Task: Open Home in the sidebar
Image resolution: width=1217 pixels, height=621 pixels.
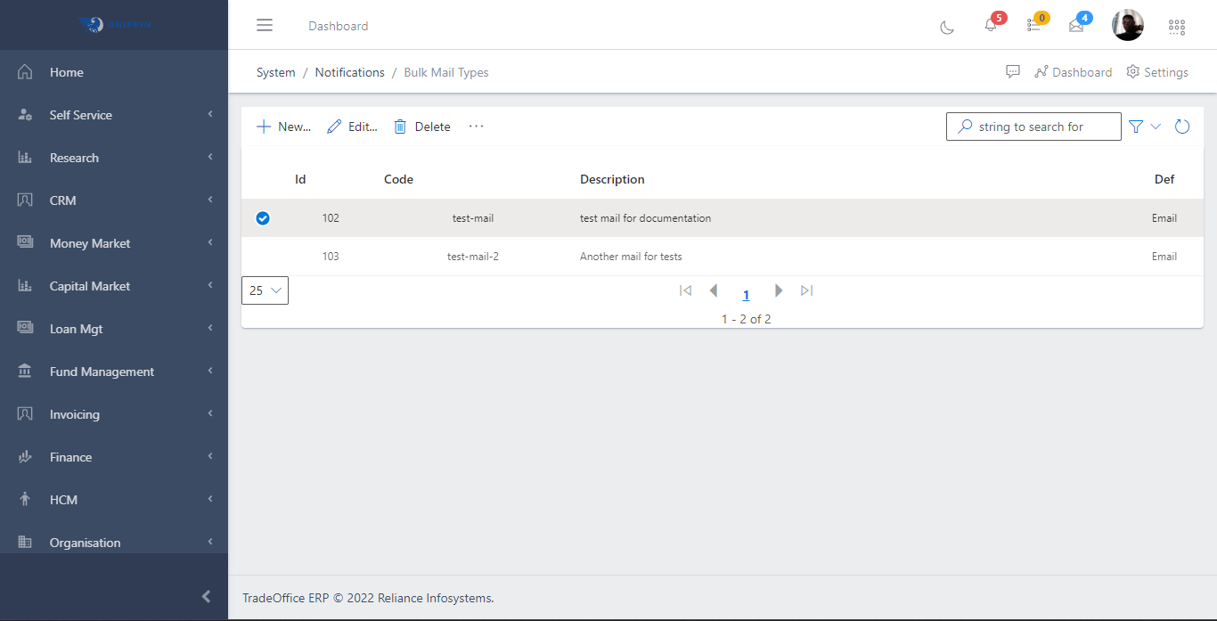Action: point(67,72)
